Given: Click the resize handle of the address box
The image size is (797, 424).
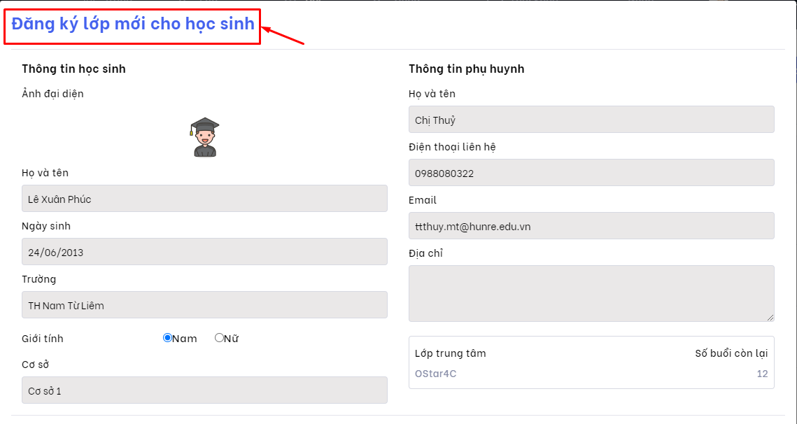Looking at the screenshot, I should coord(770,318).
